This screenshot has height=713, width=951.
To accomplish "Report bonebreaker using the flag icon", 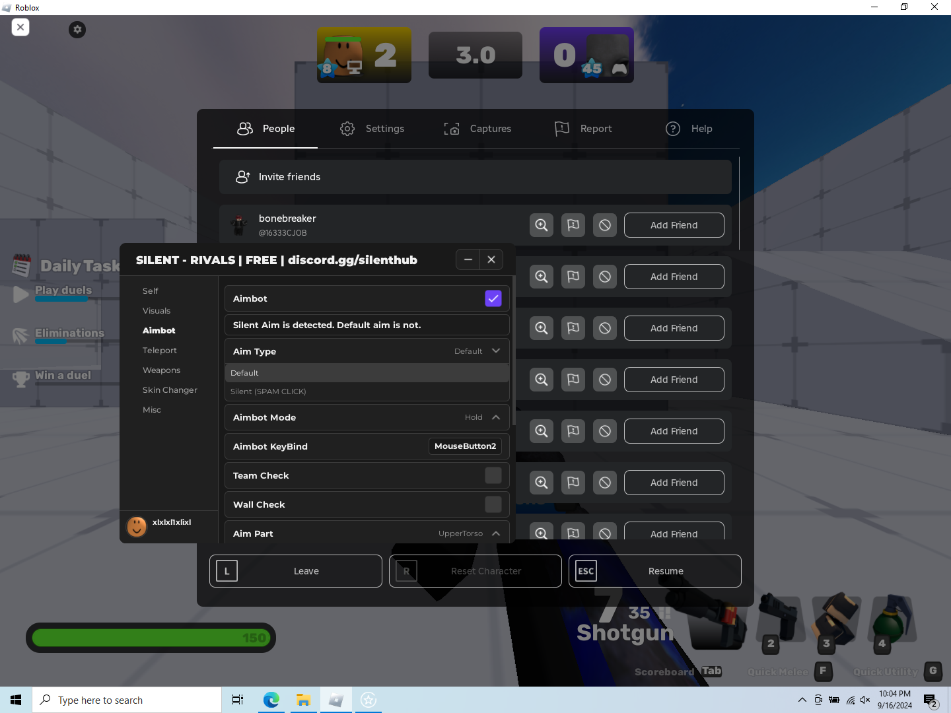I will [x=573, y=225].
